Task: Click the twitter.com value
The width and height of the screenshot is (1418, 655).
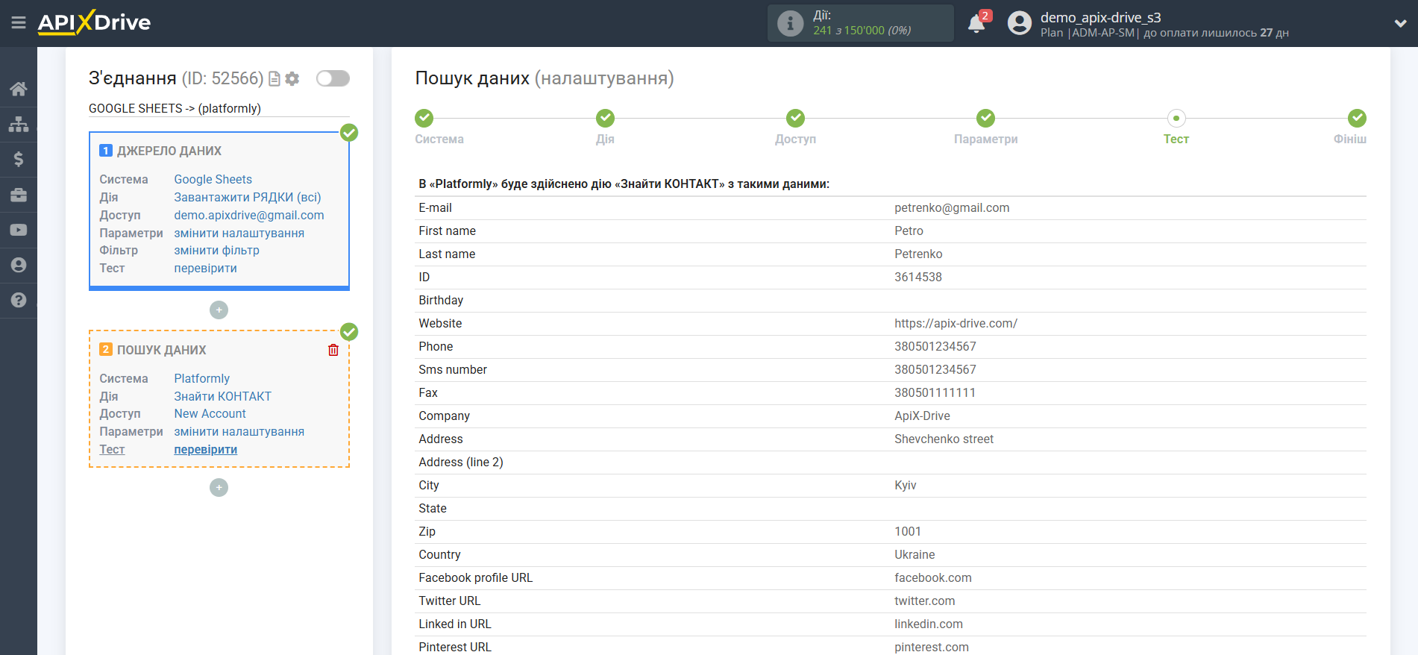Action: point(924,601)
